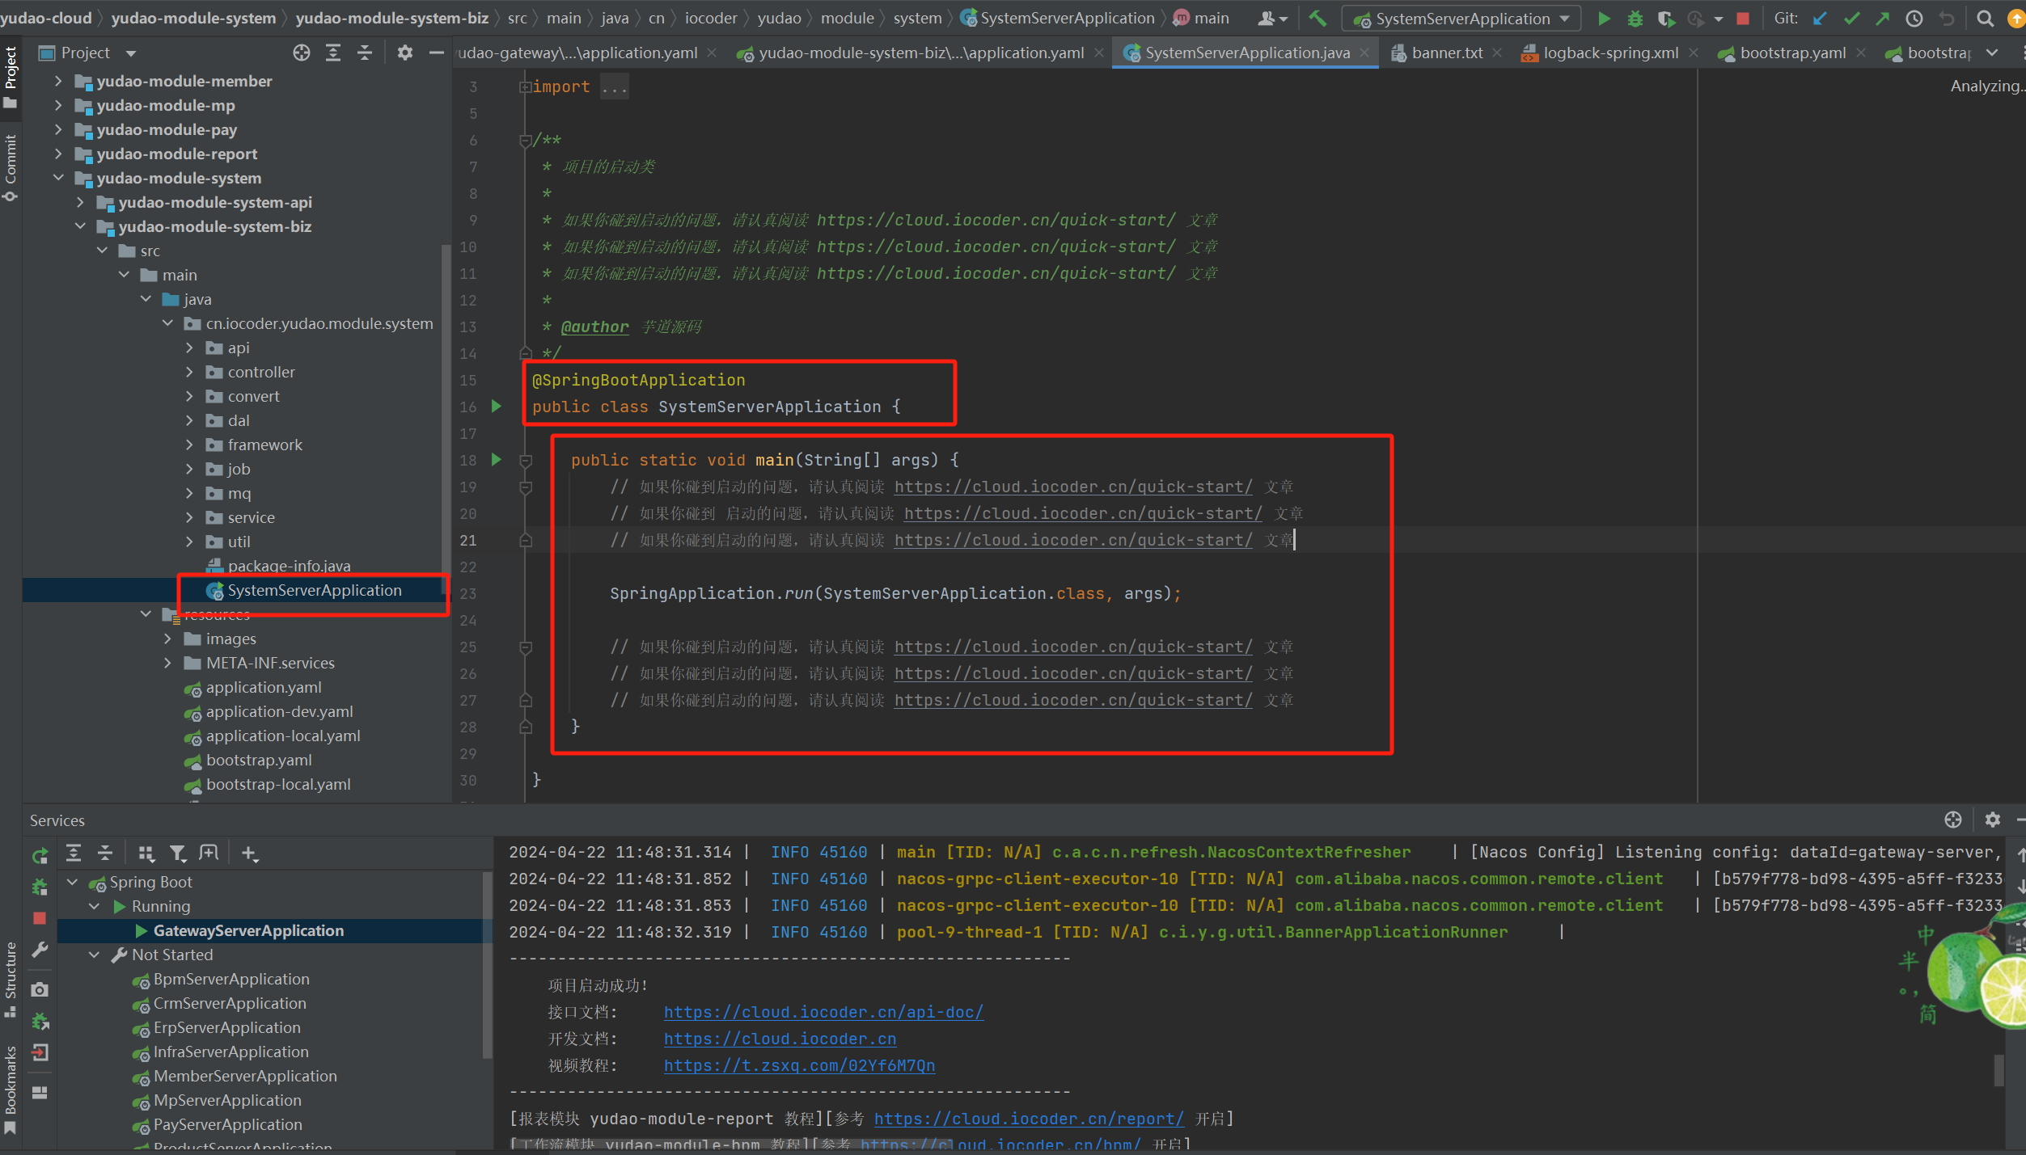This screenshot has height=1155, width=2026.
Task: Select SystemServerApplication.java editor tab
Action: click(1242, 53)
